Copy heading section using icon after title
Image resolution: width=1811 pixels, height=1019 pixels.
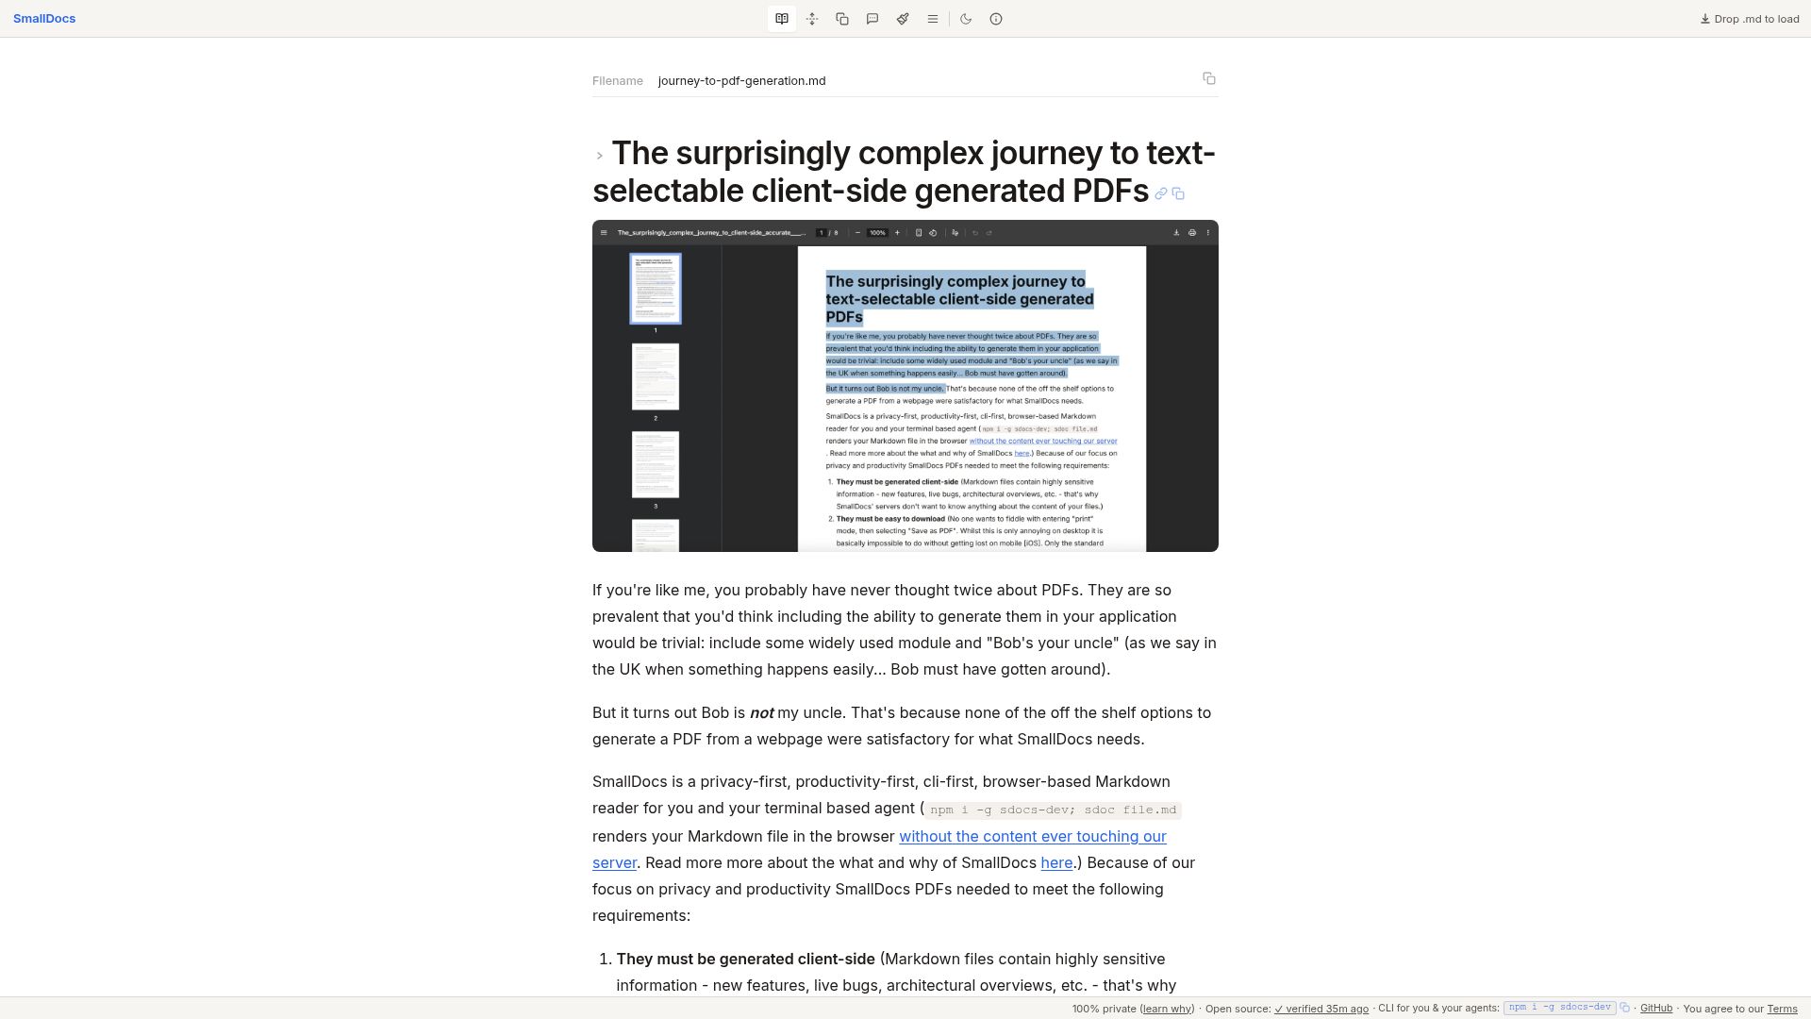pyautogui.click(x=1178, y=193)
